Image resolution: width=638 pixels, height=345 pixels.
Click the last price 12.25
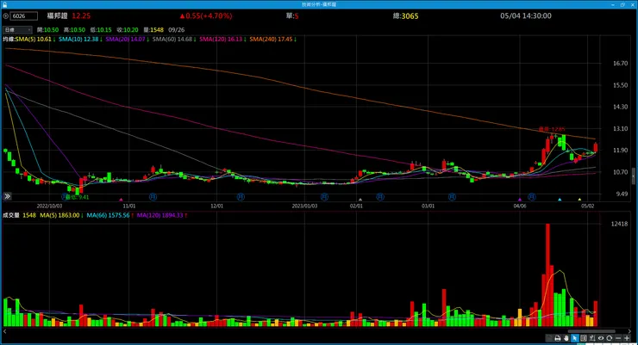81,15
